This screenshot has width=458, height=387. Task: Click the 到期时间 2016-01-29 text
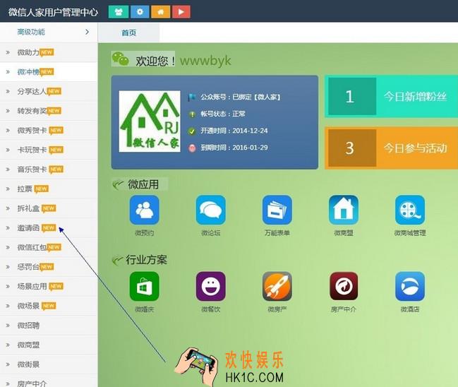tap(234, 148)
